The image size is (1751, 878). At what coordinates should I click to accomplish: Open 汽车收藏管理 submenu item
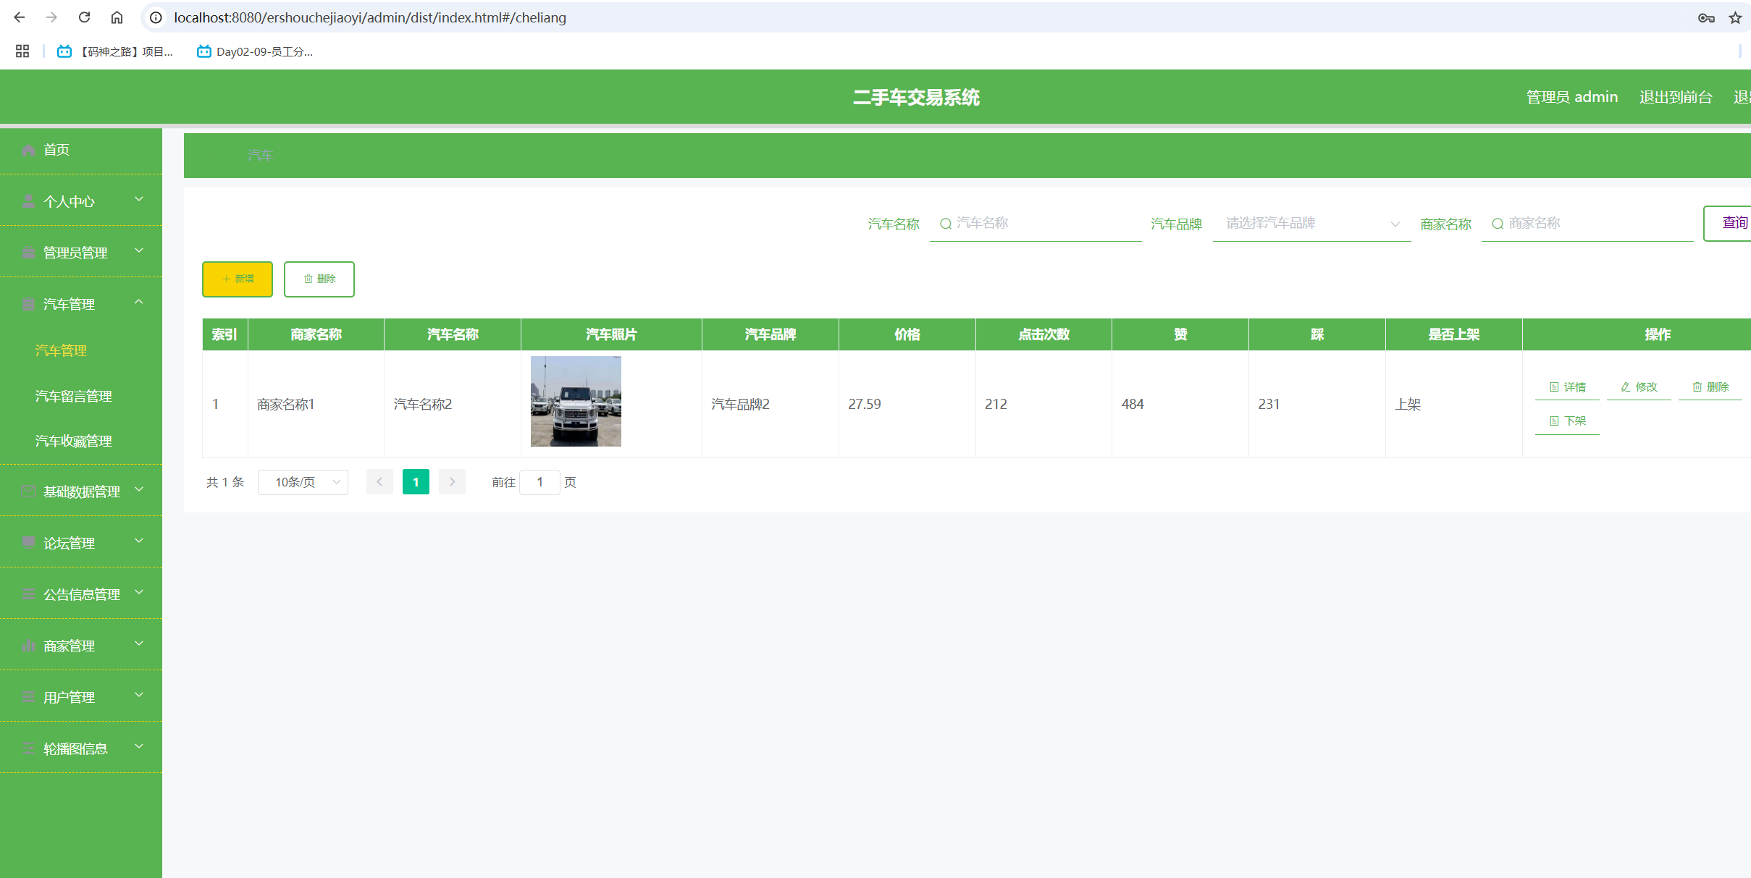(x=73, y=441)
